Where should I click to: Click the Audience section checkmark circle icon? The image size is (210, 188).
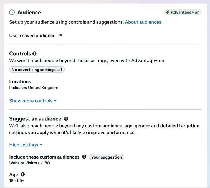[12, 12]
